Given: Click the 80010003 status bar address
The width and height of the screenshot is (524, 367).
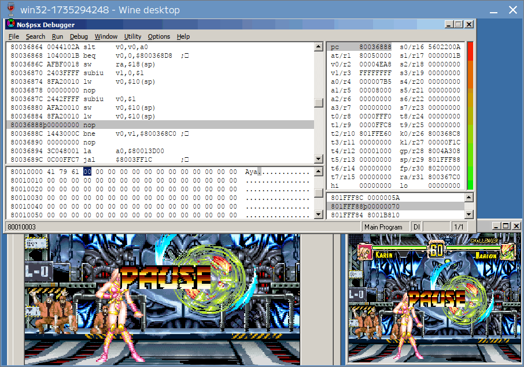Looking at the screenshot, I should (x=22, y=227).
